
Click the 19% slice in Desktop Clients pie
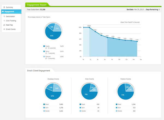pos(51,88)
